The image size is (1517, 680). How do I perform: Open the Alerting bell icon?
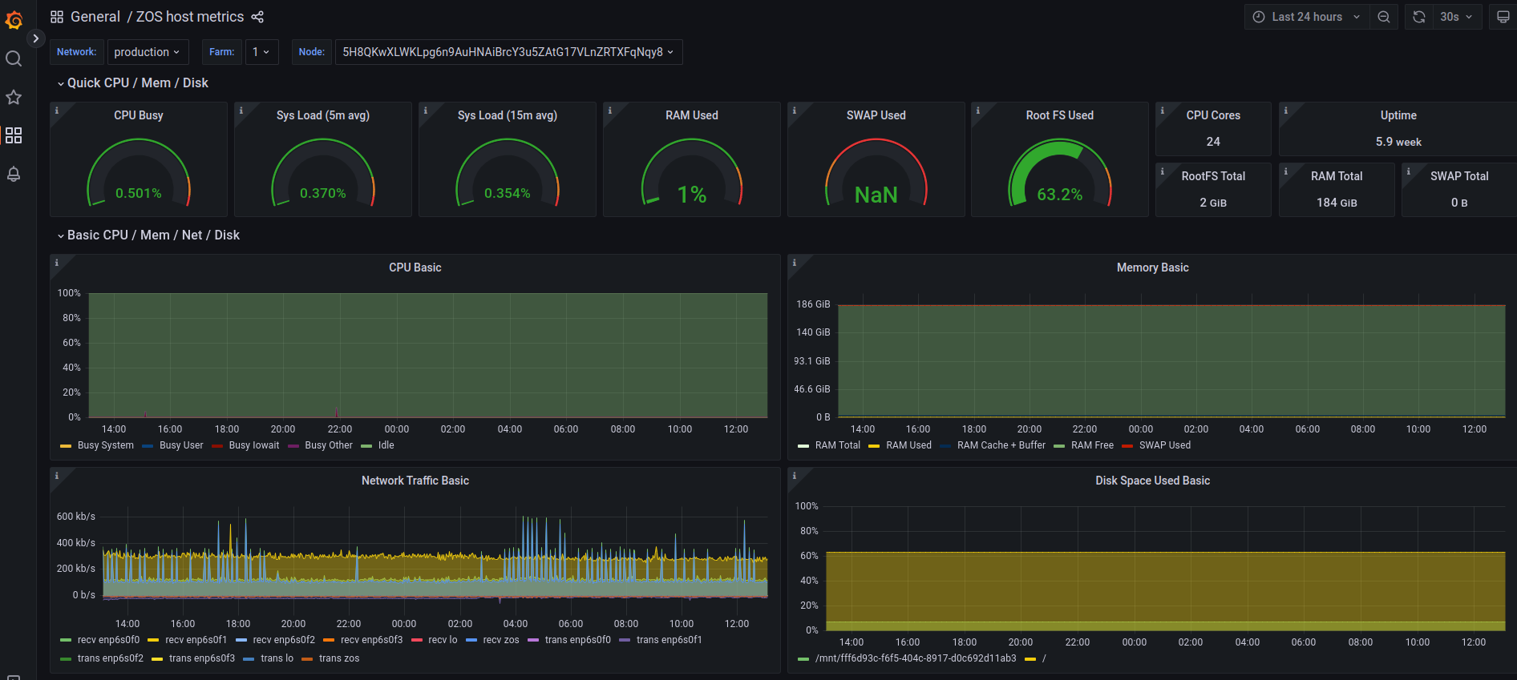(14, 174)
